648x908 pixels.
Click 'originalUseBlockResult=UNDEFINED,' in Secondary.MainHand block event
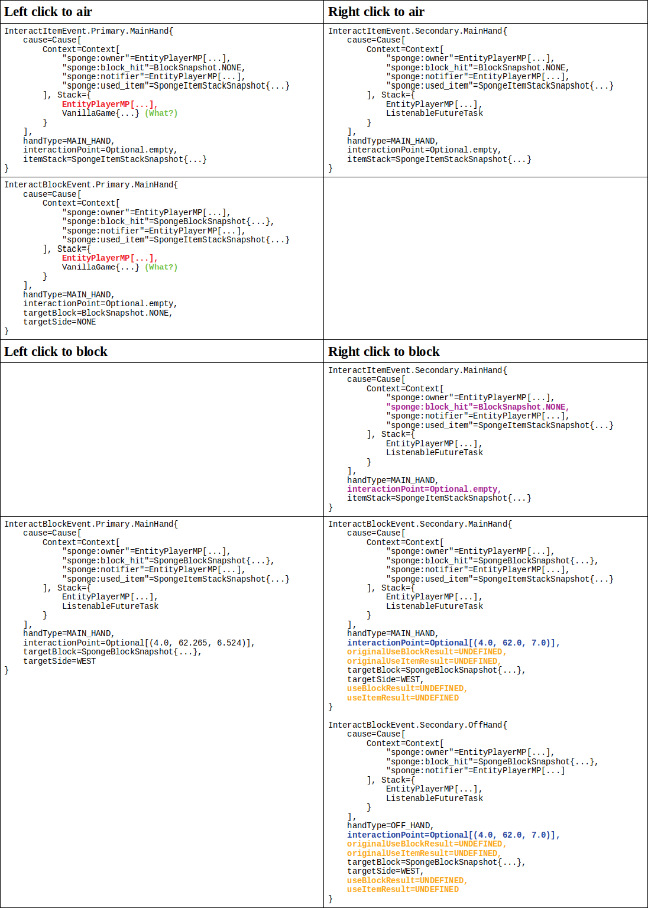[426, 651]
